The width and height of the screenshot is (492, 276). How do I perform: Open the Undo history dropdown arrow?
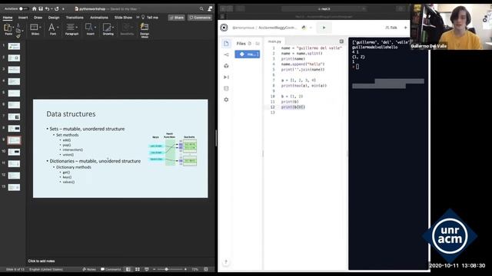coord(52,9)
